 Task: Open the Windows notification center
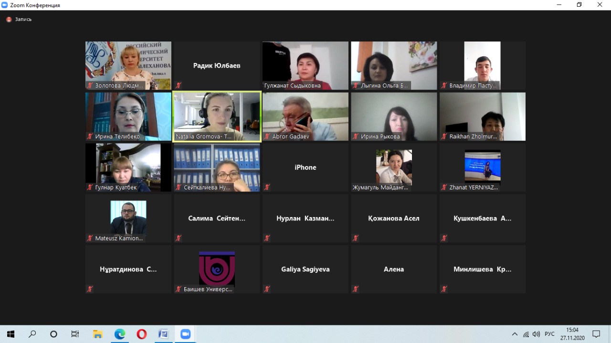coord(596,334)
